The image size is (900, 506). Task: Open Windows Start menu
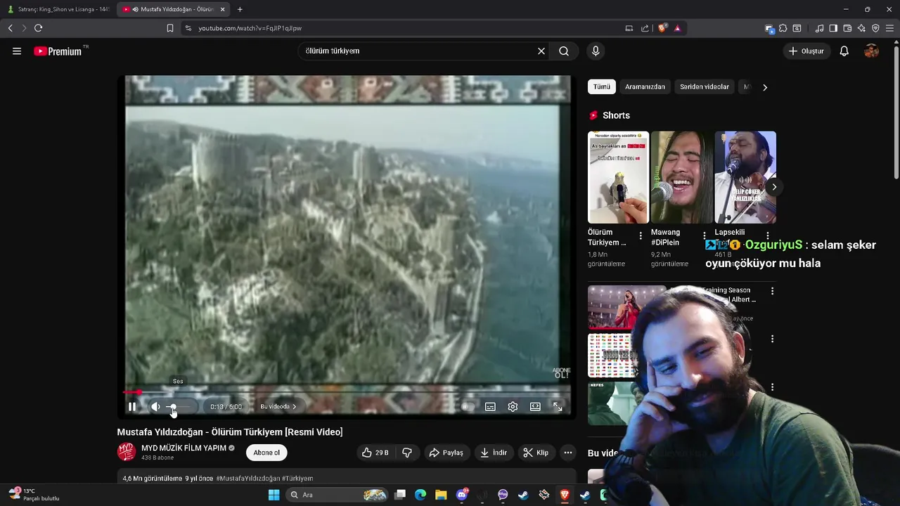pyautogui.click(x=274, y=495)
